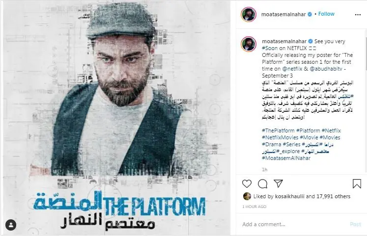This screenshot has width=367, height=236.
Task: Open the three-dot more options menu
Action: [358, 15]
